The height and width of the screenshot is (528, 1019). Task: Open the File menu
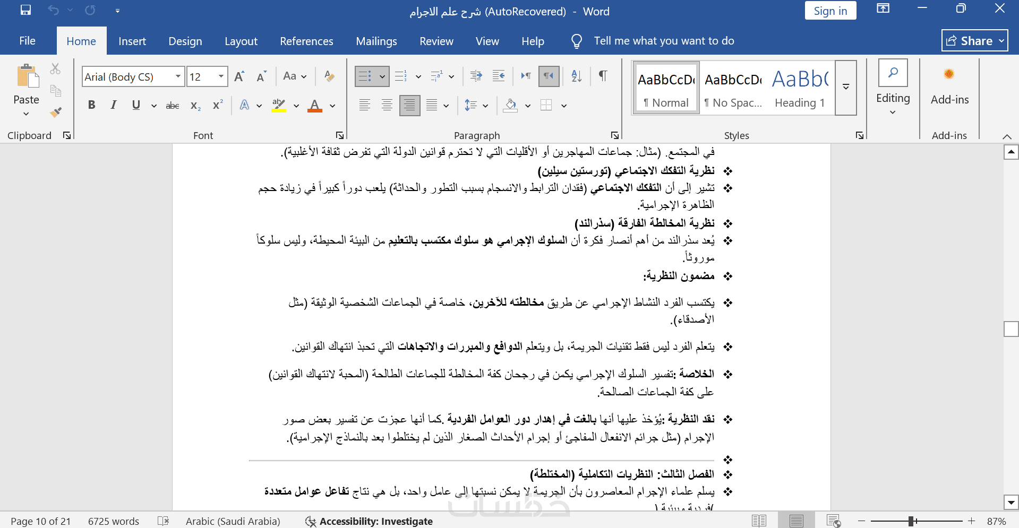(x=27, y=41)
